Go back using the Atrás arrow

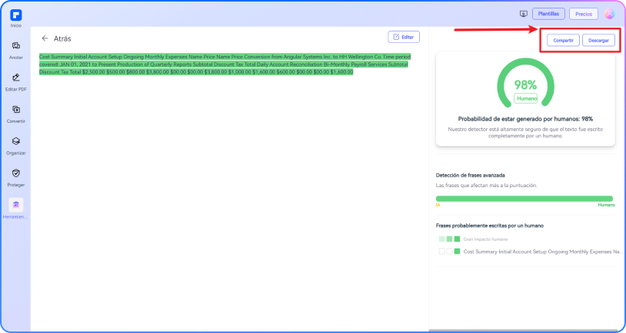coord(45,38)
